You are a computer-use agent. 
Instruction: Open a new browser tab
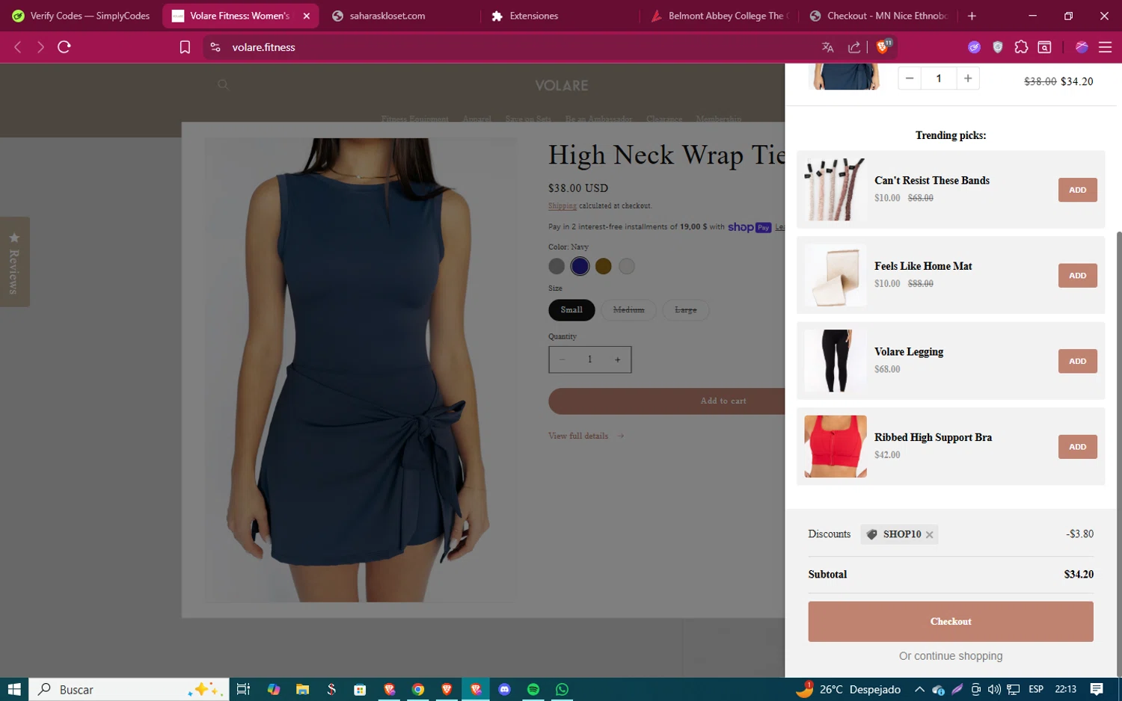click(972, 16)
